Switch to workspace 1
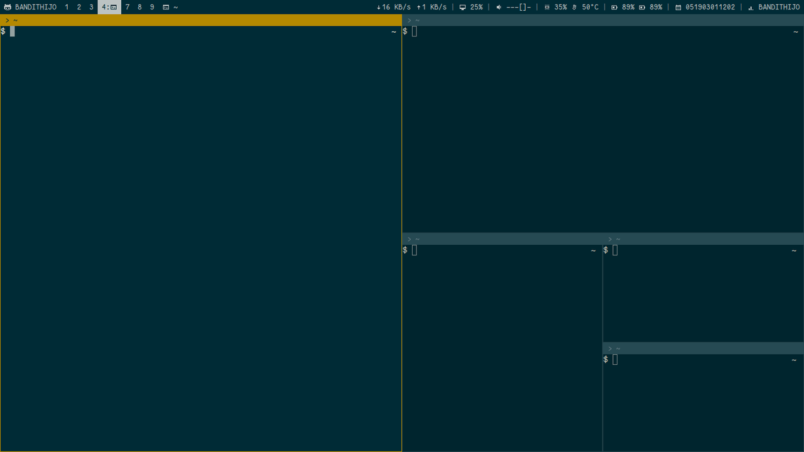The width and height of the screenshot is (804, 452). click(67, 8)
